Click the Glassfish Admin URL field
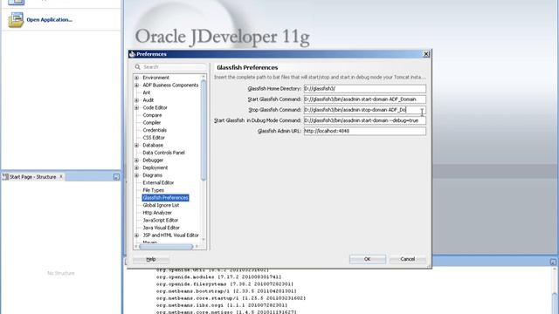Viewport: 559px width, 314px height. point(365,131)
